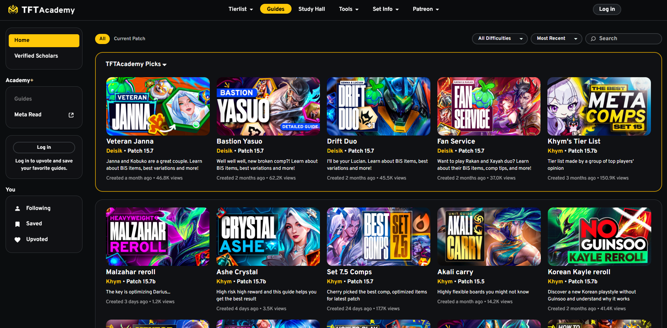Click the magnifier icon in Search box

click(x=593, y=39)
